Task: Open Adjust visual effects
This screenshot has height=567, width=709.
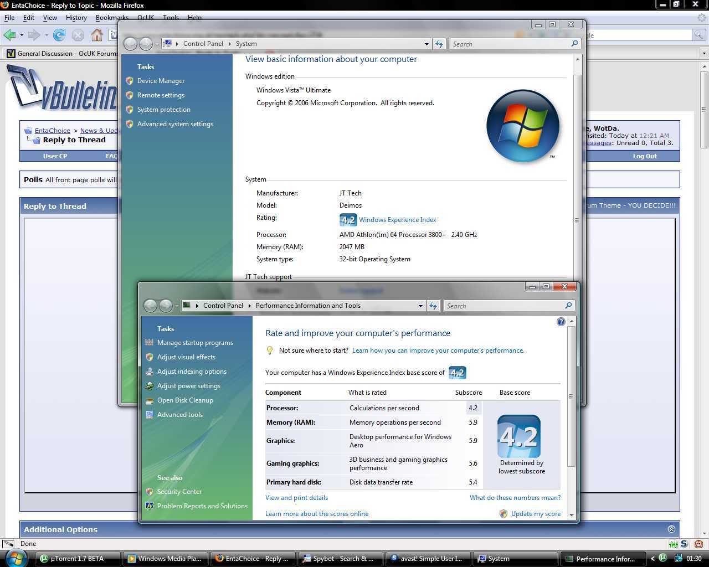Action: 186,357
